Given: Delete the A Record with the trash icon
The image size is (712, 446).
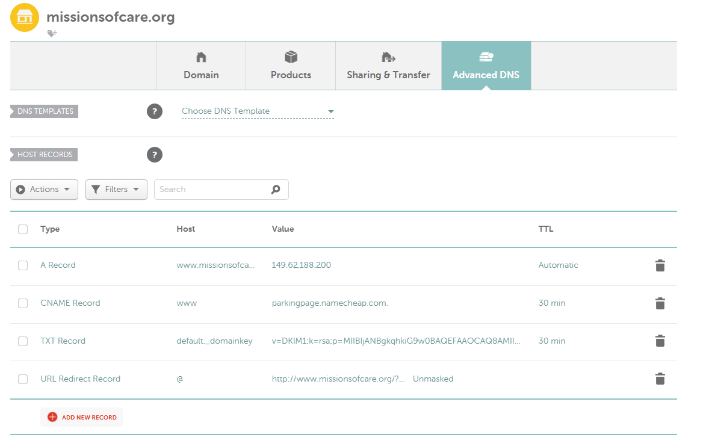Looking at the screenshot, I should click(x=660, y=265).
